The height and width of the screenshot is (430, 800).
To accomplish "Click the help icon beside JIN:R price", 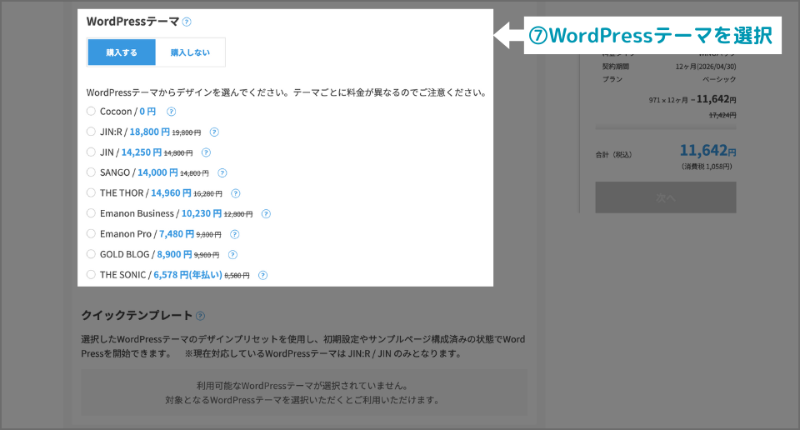I will 214,132.
